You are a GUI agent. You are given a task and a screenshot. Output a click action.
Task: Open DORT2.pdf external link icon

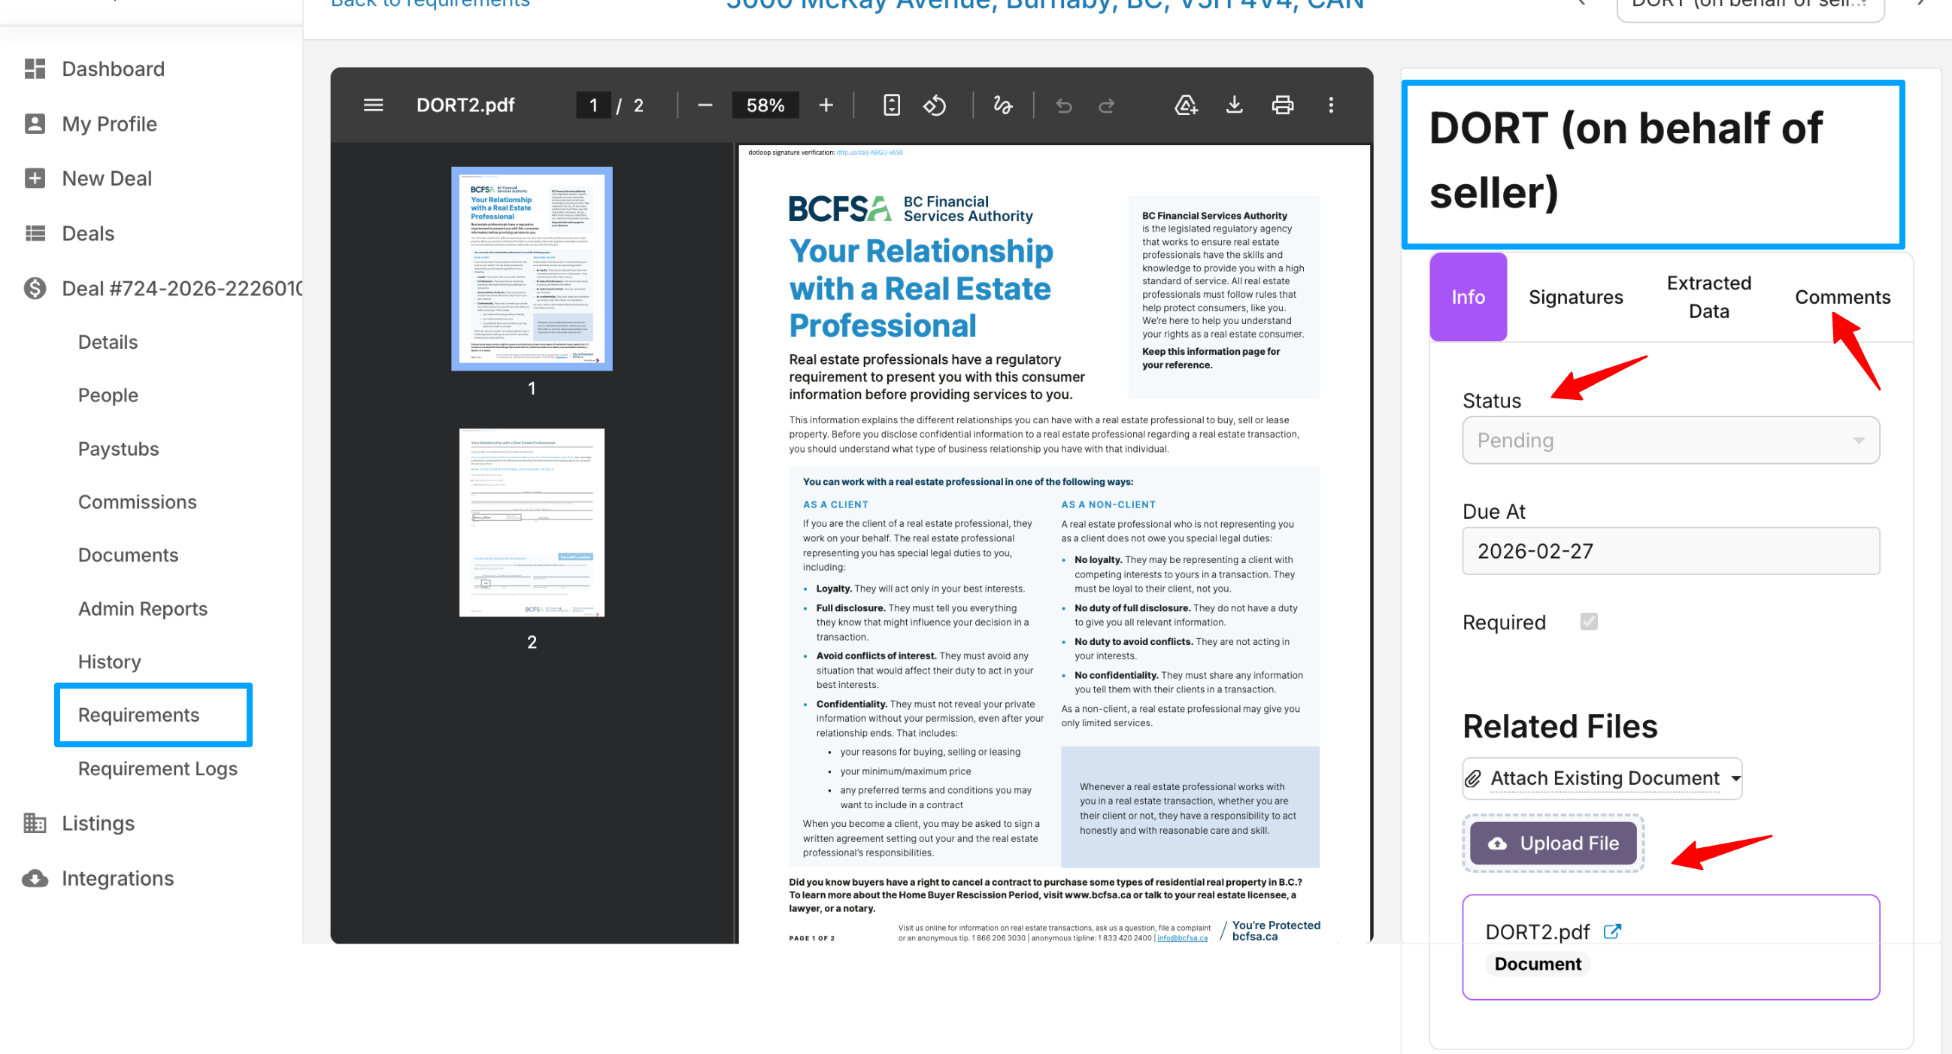tap(1612, 931)
